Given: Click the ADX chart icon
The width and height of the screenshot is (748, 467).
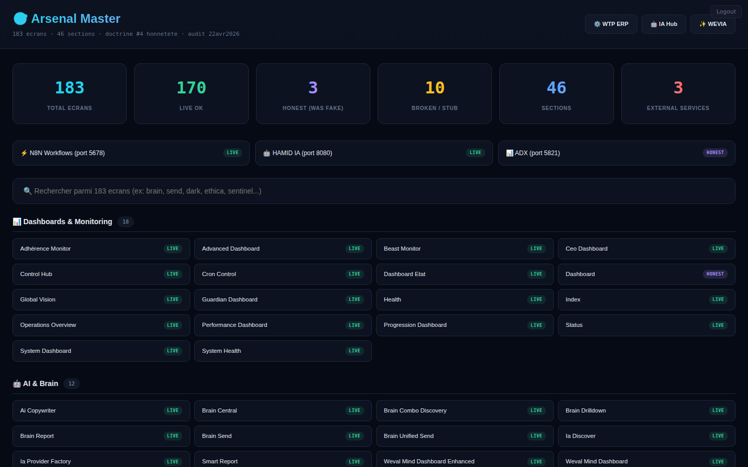Looking at the screenshot, I should click(510, 153).
